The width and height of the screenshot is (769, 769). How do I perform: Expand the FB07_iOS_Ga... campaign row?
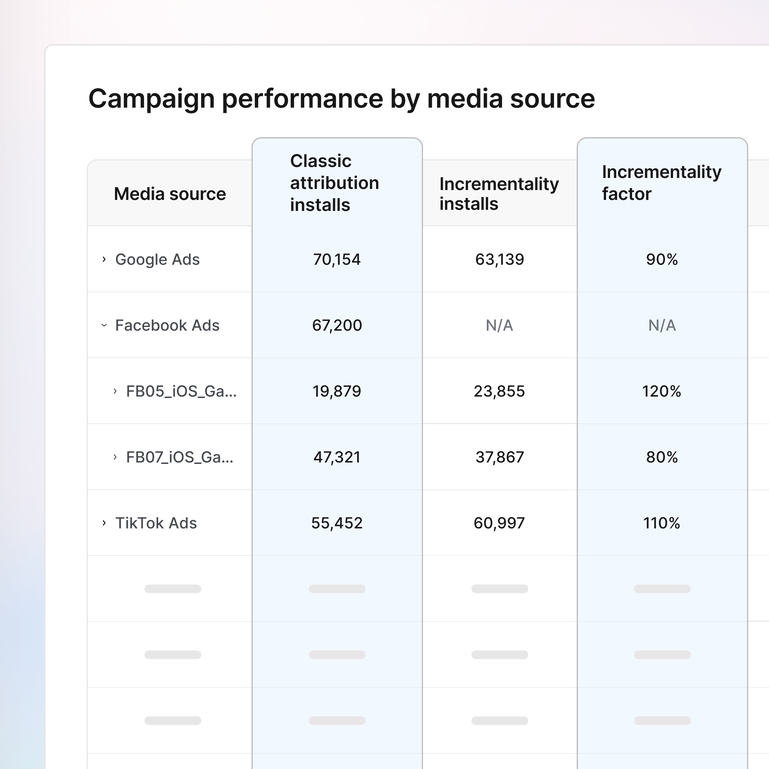[x=115, y=457]
